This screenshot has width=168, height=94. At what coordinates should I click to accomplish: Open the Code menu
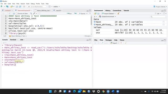pos(9,4)
